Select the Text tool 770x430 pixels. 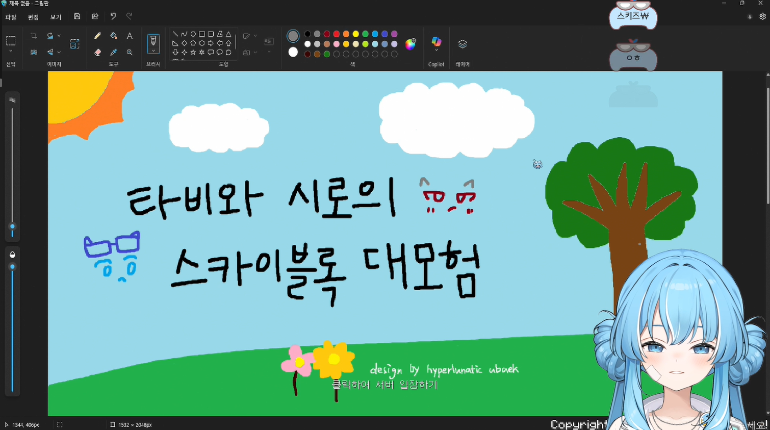coord(130,36)
